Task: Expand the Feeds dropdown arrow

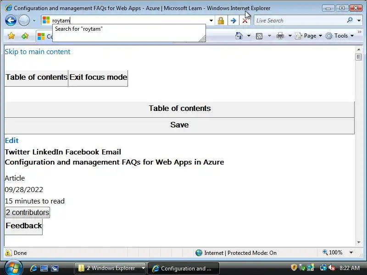Action: tap(269, 36)
